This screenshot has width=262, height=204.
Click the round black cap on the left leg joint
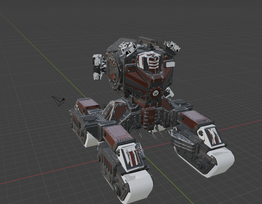coord(89,118)
